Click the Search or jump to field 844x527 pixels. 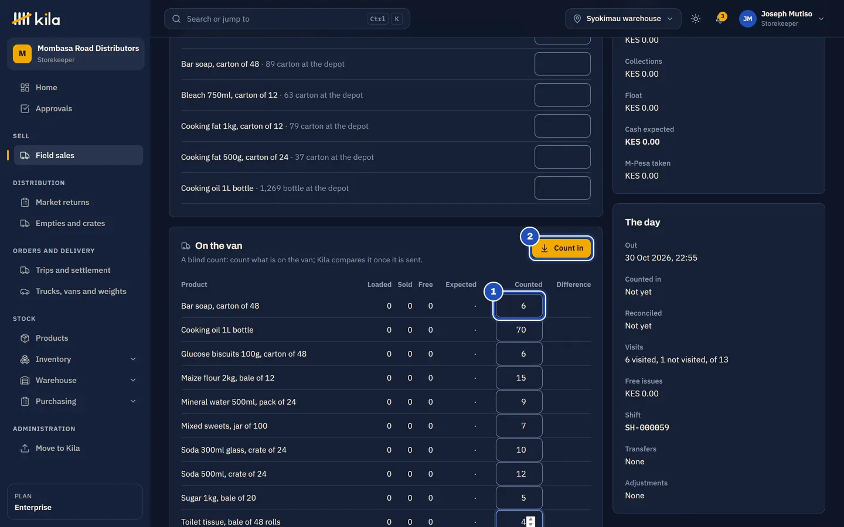click(x=287, y=19)
